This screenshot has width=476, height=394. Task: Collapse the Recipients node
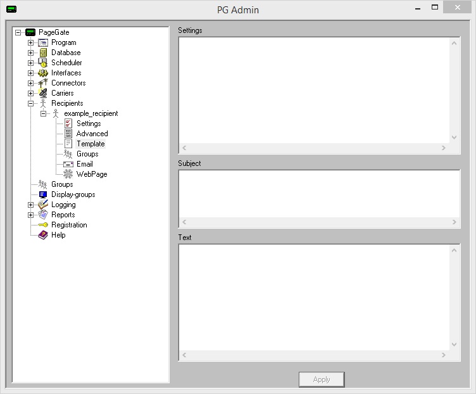tap(30, 103)
